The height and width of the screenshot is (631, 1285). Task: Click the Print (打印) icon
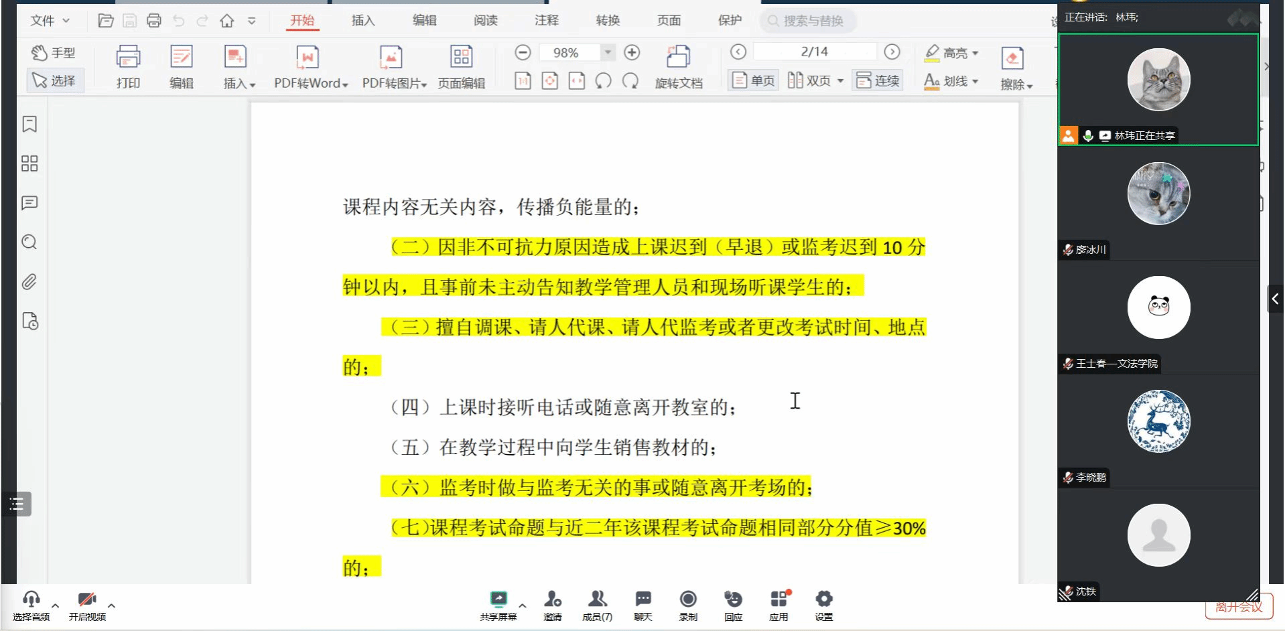128,58
